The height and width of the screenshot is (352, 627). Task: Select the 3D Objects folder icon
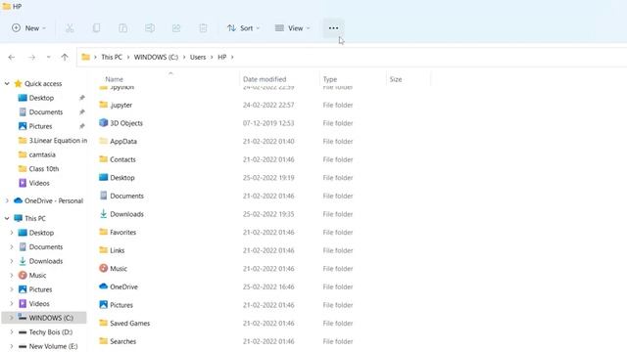point(103,122)
